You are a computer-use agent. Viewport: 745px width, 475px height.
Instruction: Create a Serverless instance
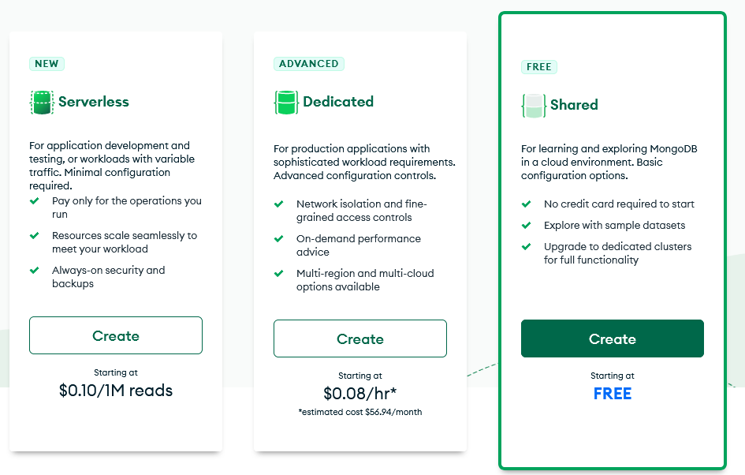[x=116, y=335]
